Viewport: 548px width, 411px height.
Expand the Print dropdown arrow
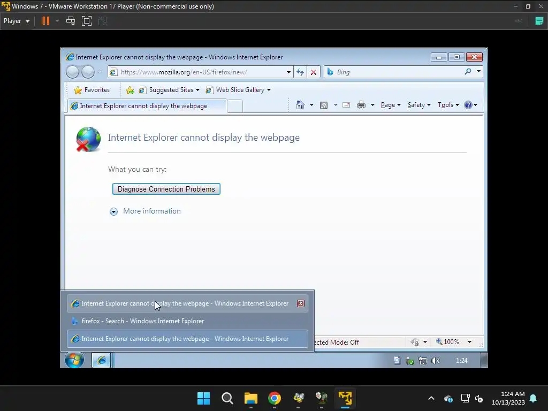coord(372,105)
